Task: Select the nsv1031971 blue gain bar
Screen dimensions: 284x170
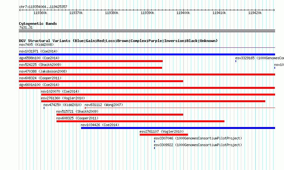Action: pyautogui.click(x=147, y=54)
